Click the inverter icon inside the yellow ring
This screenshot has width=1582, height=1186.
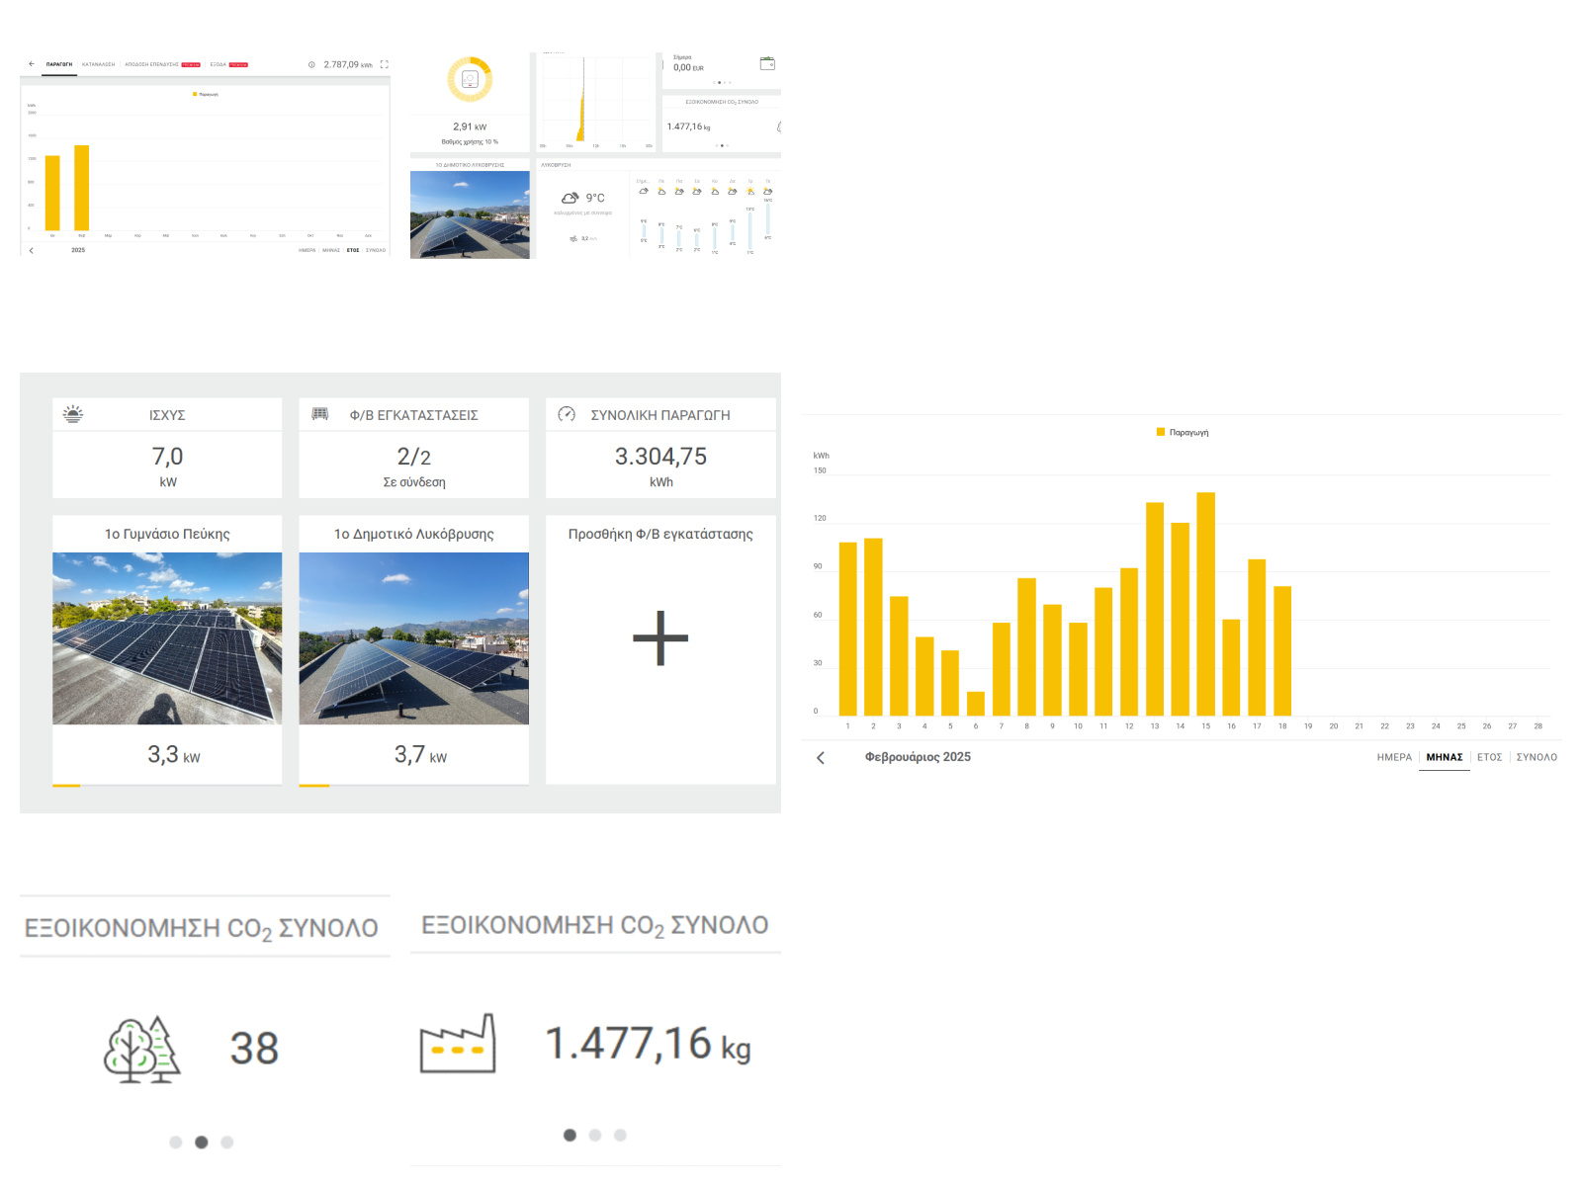[471, 79]
